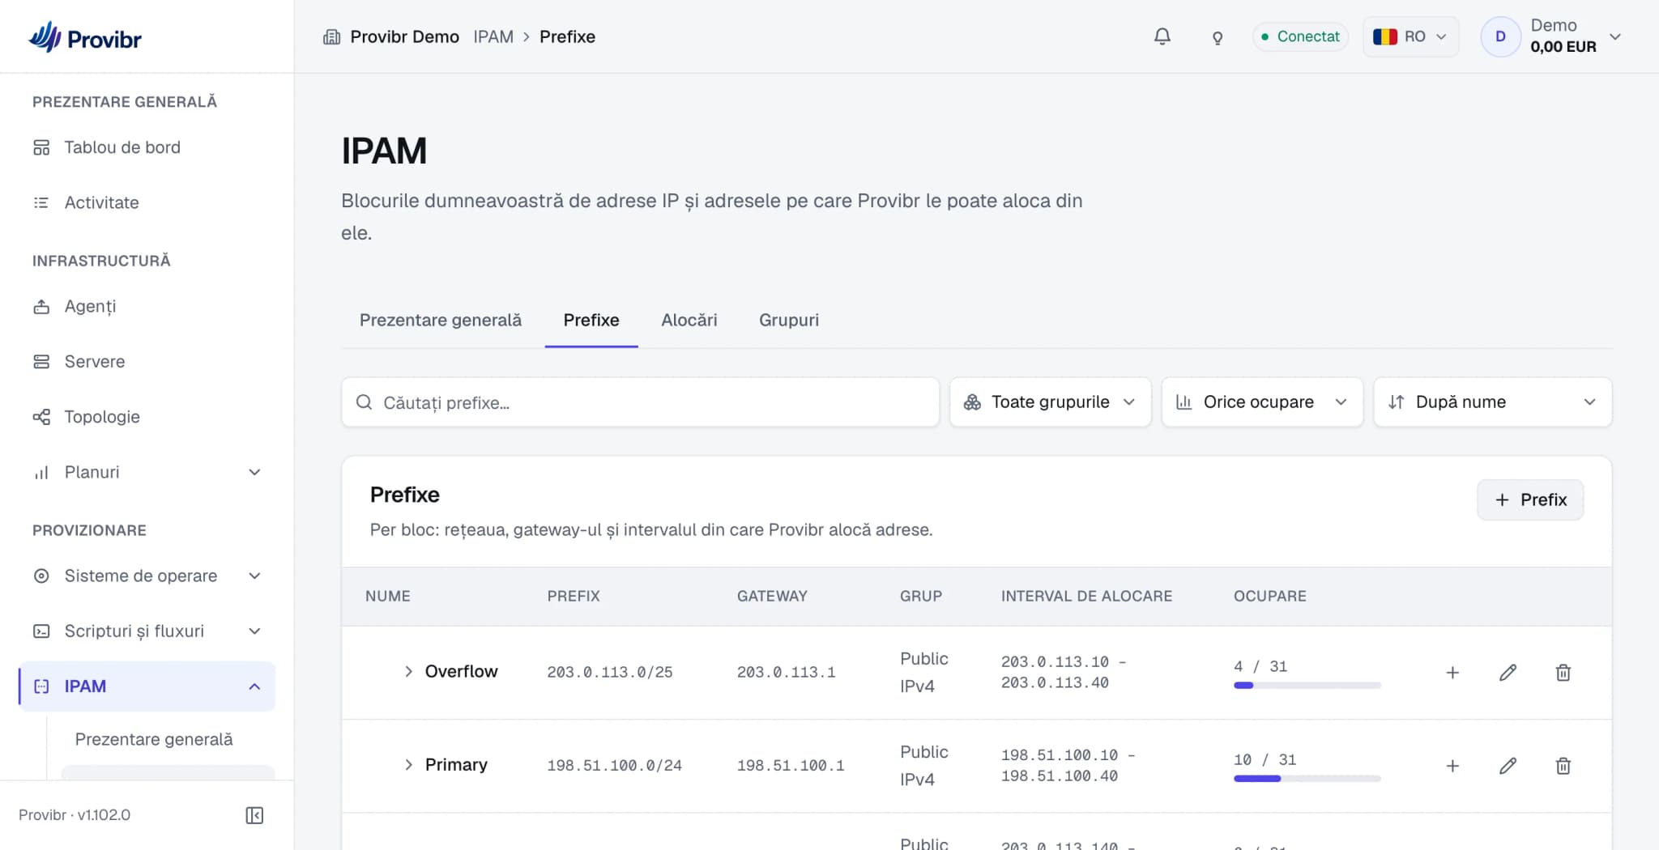1659x850 pixels.
Task: Switch to the Grupuri tab
Action: [x=789, y=320]
